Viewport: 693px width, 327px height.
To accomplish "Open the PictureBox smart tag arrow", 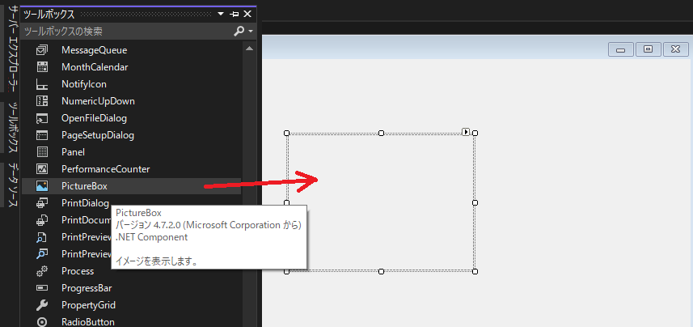I will pos(466,132).
